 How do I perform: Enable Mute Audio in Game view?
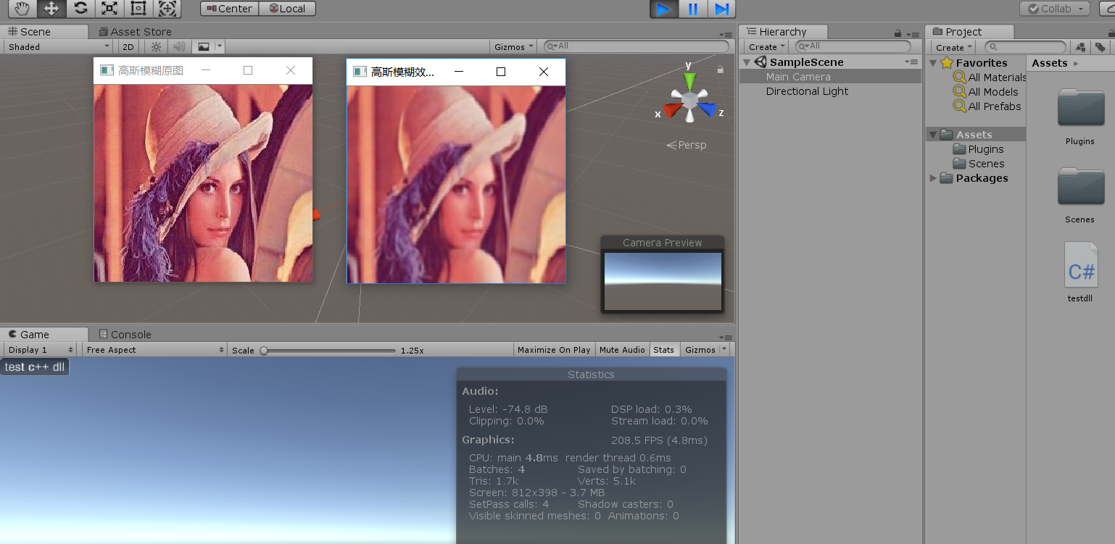click(x=622, y=350)
